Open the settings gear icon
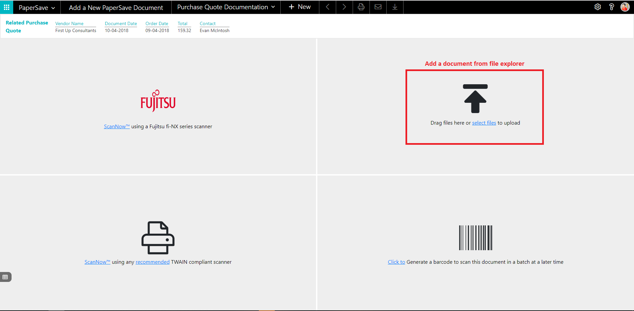Image resolution: width=634 pixels, height=311 pixels. [x=597, y=7]
